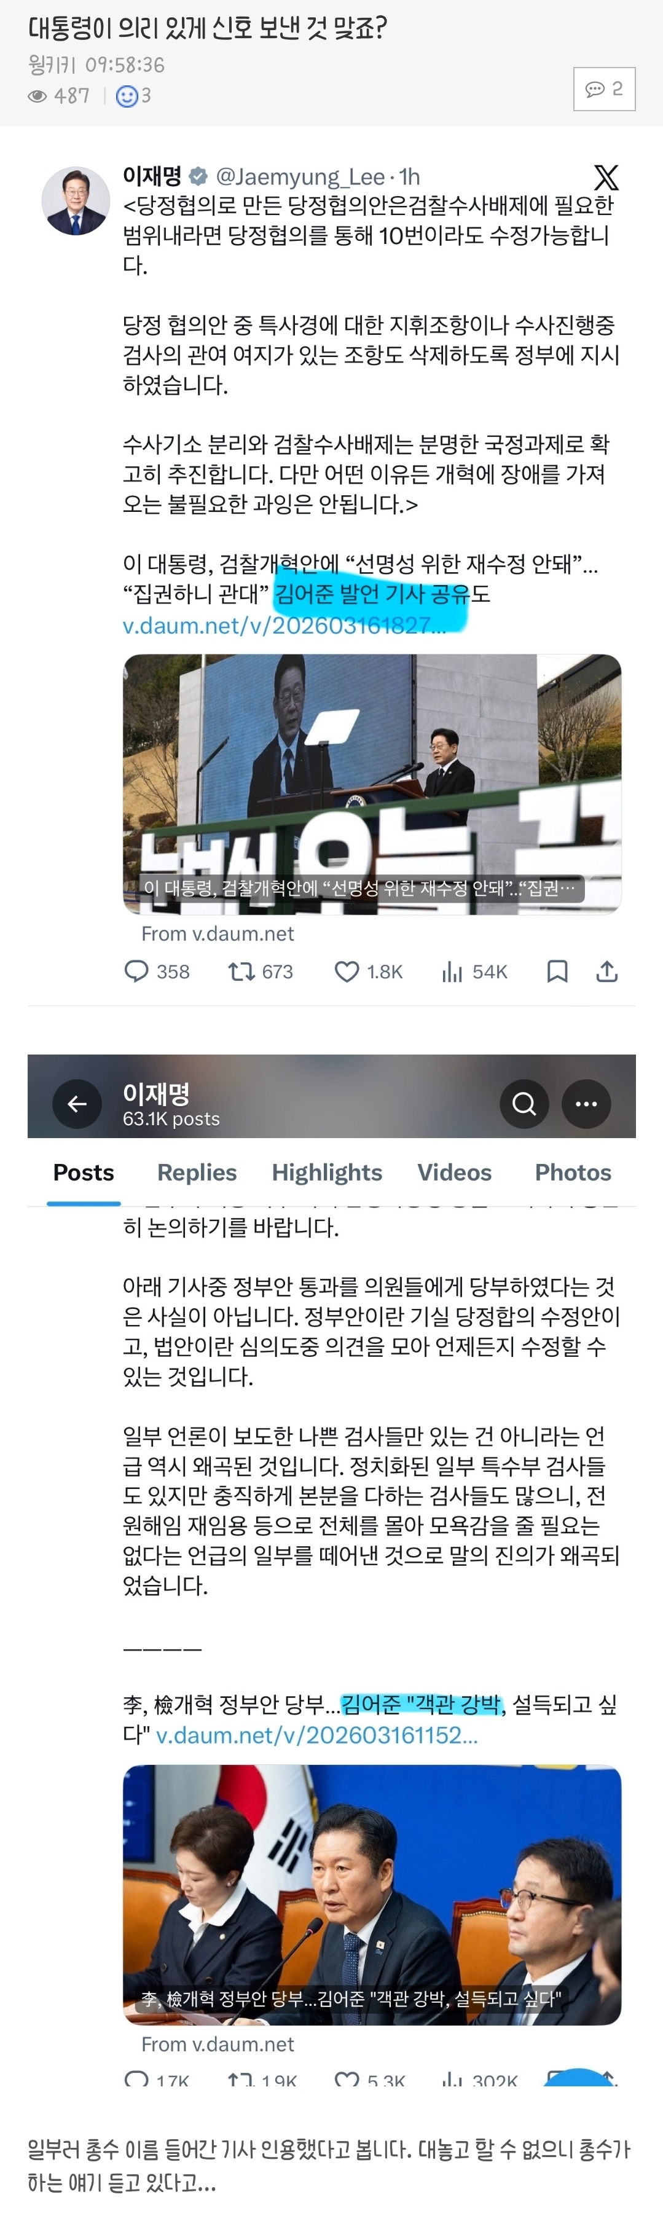Open the v.daum.net/v/202603161827 link
Viewport: 663px width, 2224px height.
(285, 625)
